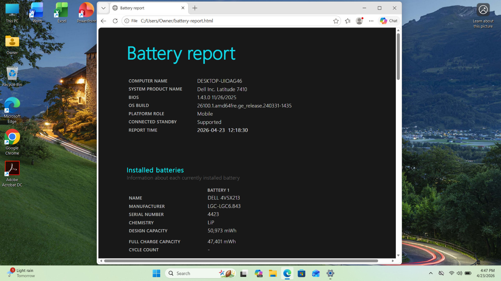Open Settings gear on taskbar
Screen dimensions: 501x281
[330, 274]
